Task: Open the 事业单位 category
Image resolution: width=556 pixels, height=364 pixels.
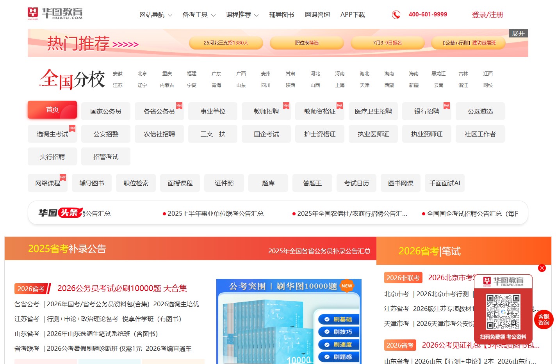Action: (x=213, y=112)
